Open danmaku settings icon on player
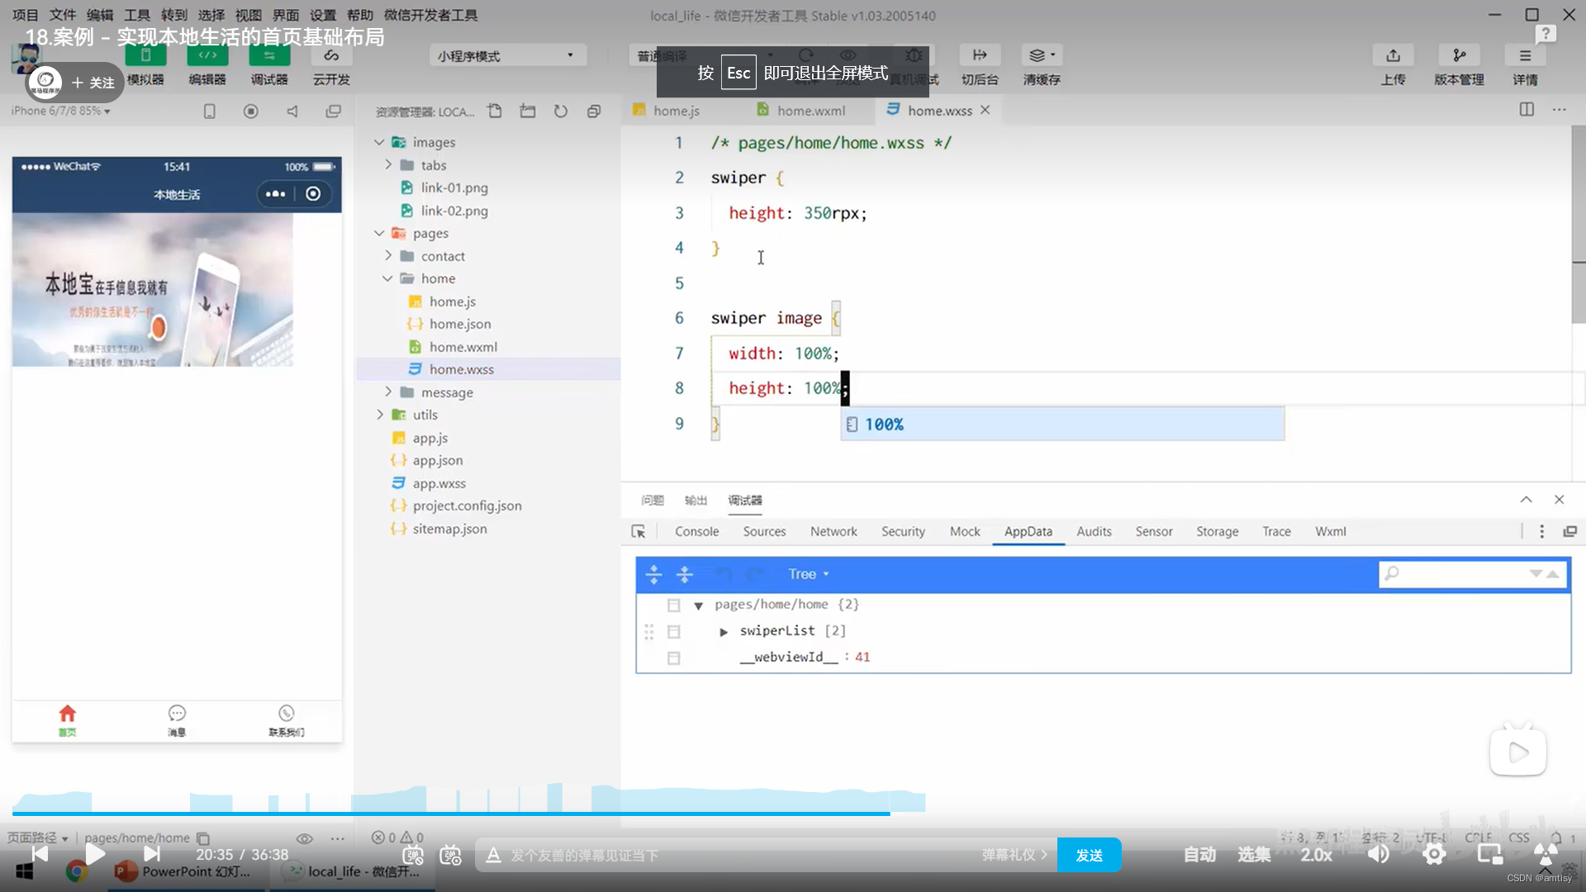Screen dimensions: 1586x892 click(x=450, y=856)
